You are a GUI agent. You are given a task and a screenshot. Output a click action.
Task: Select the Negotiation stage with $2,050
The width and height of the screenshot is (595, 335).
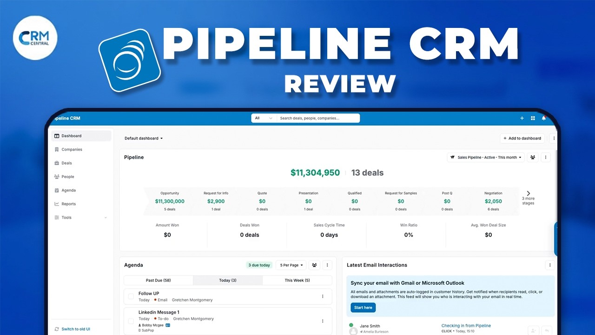pos(493,201)
